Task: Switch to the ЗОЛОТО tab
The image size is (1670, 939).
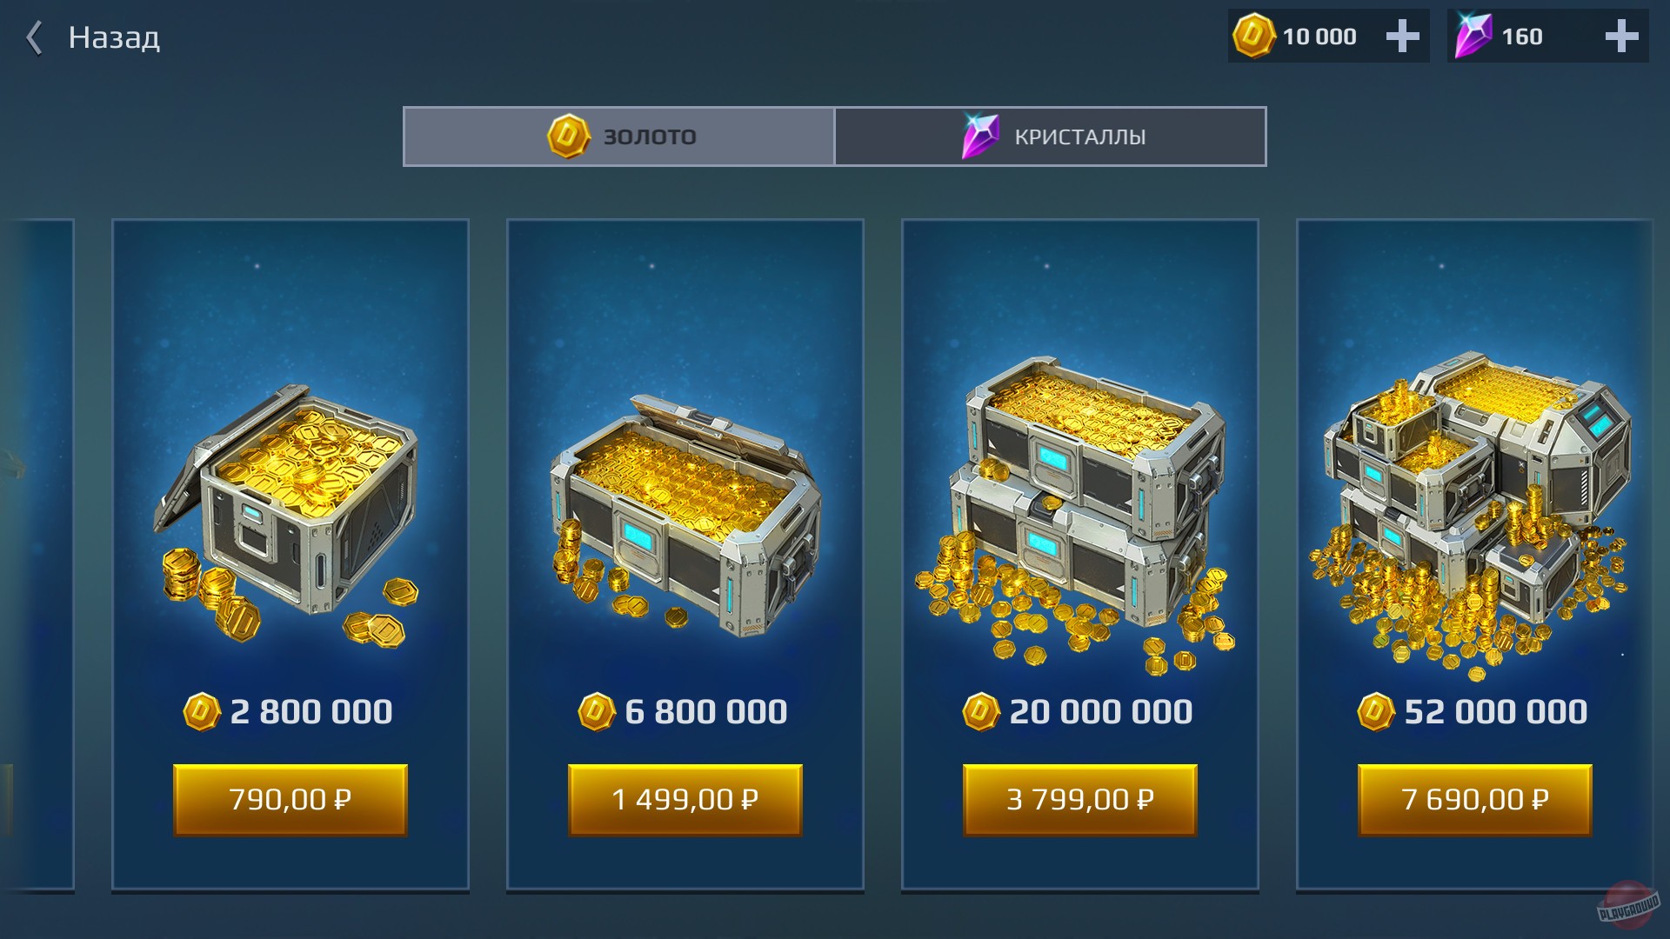Action: [618, 137]
